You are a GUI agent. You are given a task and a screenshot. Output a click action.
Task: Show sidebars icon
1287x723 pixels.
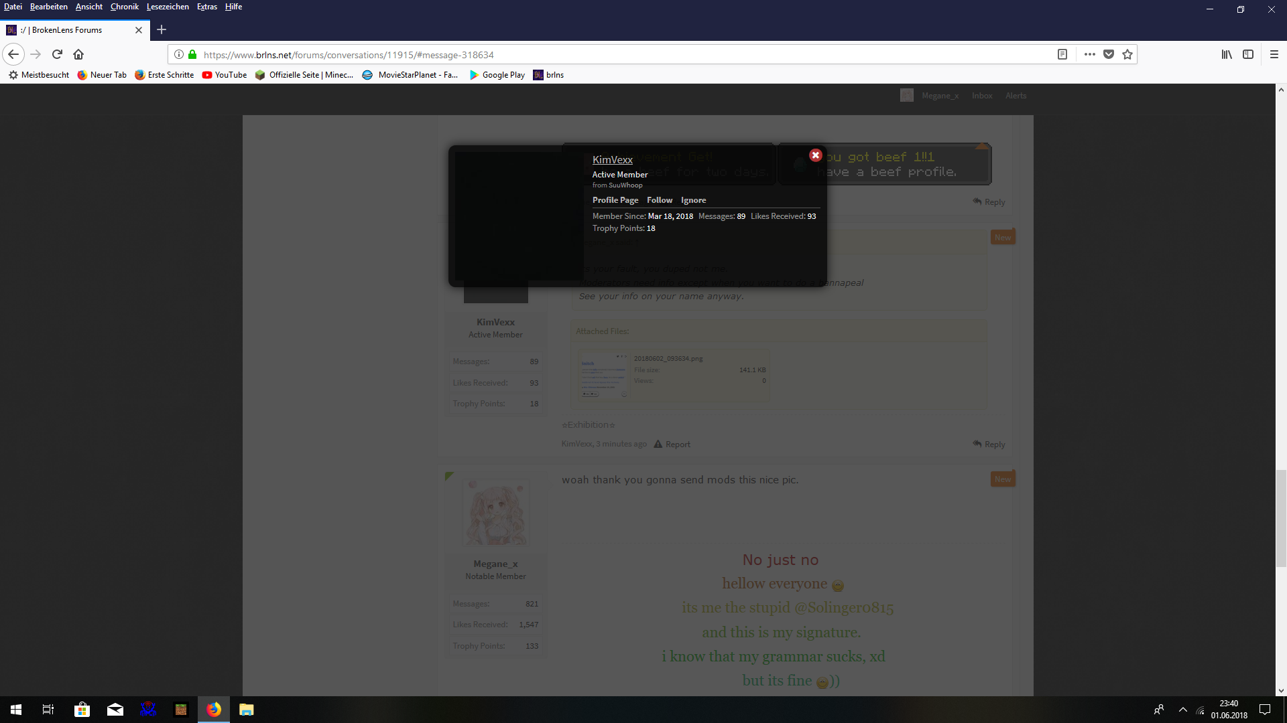[x=1248, y=54]
